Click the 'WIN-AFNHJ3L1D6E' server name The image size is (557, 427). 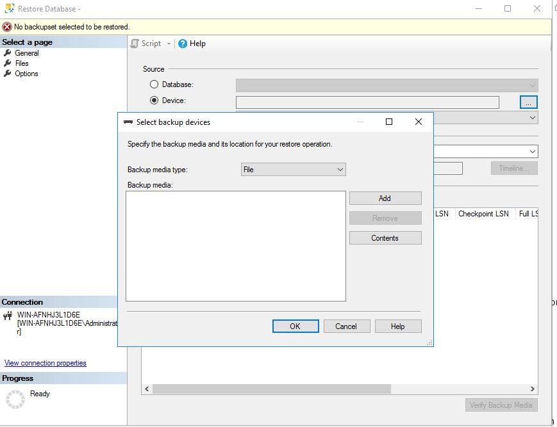pos(49,315)
